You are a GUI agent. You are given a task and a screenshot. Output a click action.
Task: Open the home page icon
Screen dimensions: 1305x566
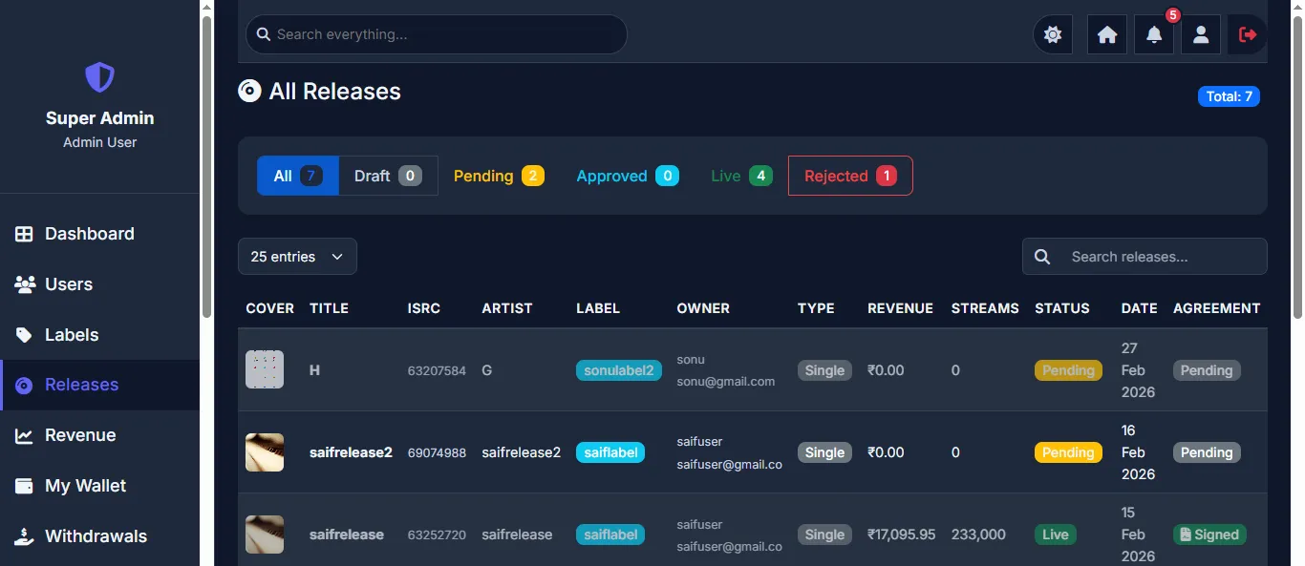point(1107,34)
